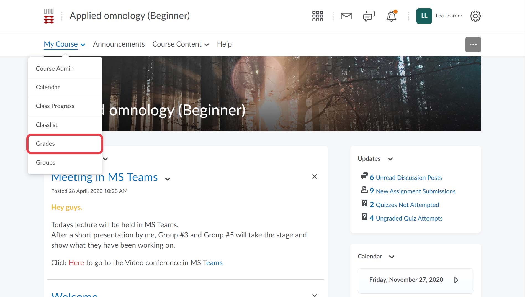The image size is (525, 297).
Task: Open the Help nav item
Action: (224, 44)
